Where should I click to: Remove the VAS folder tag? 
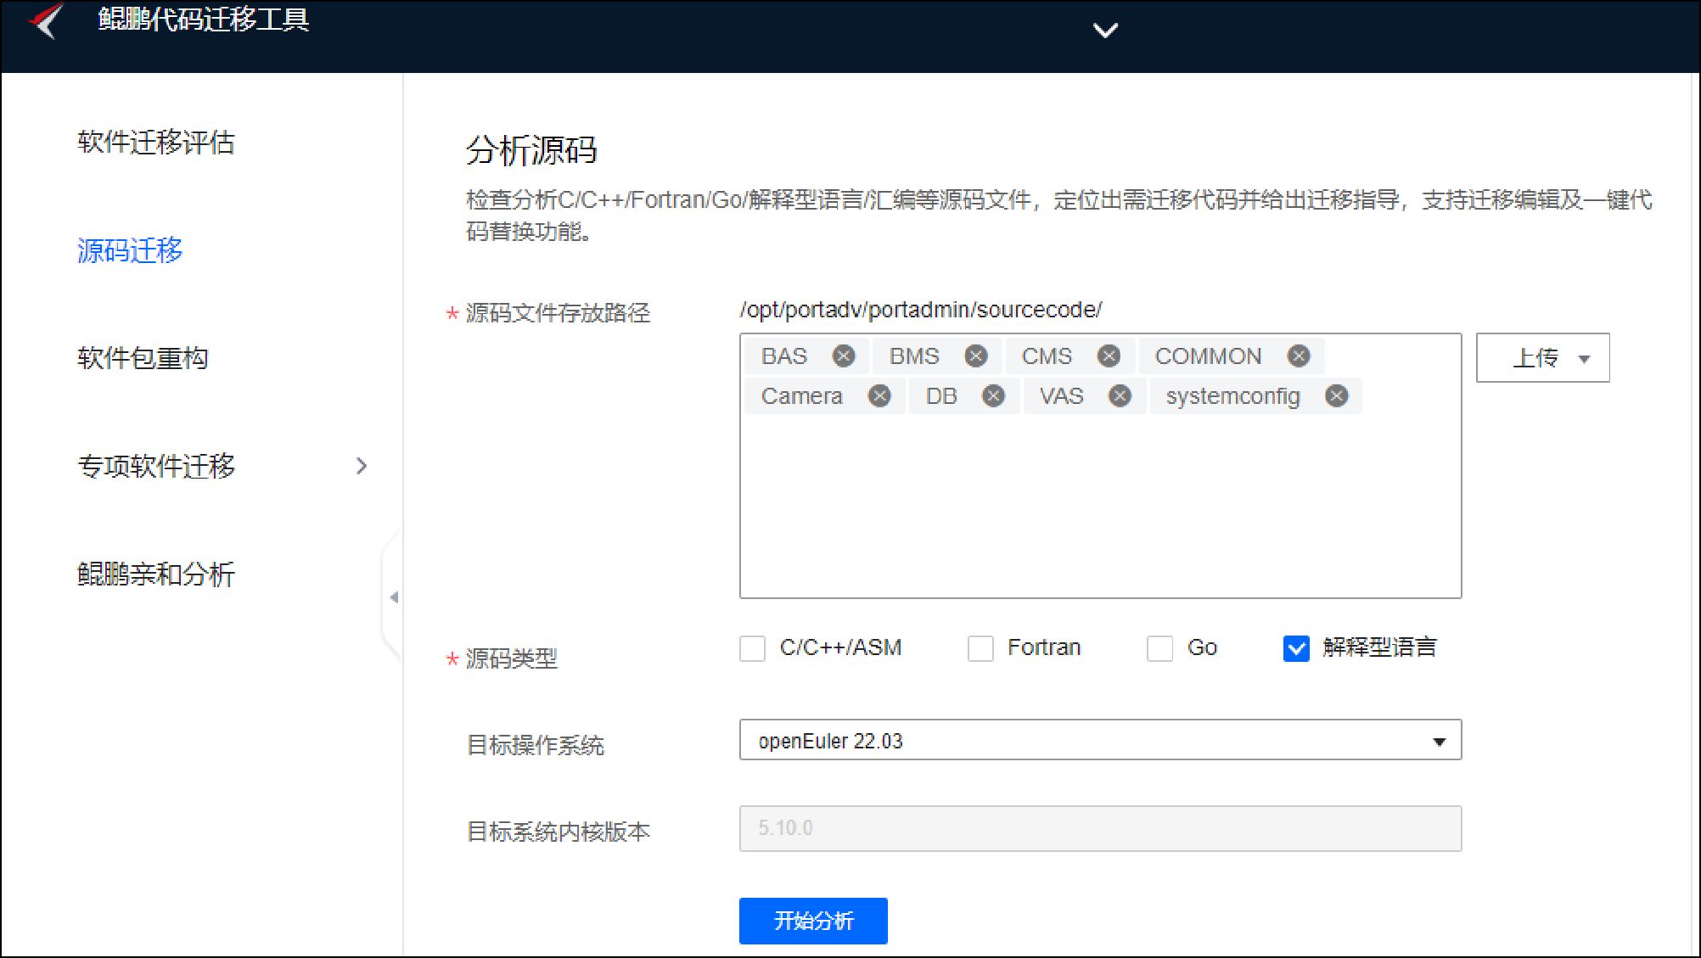click(x=1120, y=396)
